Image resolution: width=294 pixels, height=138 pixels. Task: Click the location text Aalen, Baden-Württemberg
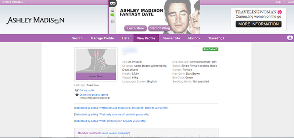tap(150, 66)
